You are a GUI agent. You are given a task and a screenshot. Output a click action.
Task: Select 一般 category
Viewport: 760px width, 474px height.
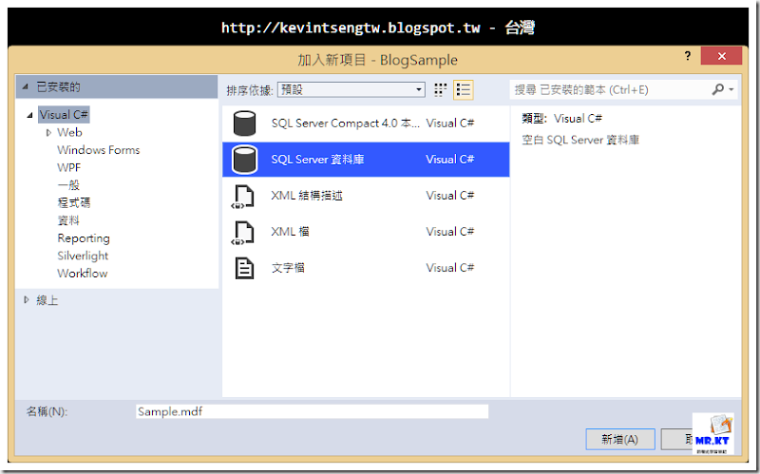(x=68, y=185)
